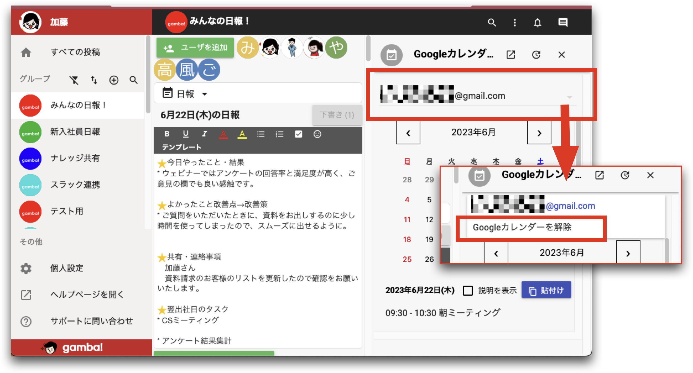Click the group filter-off icon

[x=74, y=80]
